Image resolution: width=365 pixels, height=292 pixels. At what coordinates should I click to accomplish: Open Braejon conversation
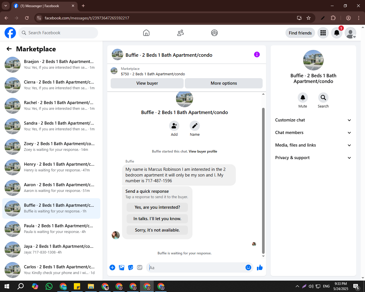[51, 65]
